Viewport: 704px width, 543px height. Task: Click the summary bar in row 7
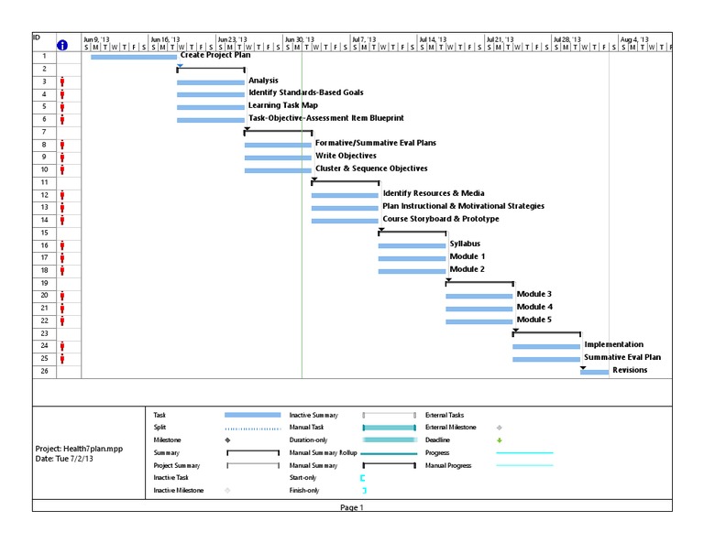(x=279, y=132)
